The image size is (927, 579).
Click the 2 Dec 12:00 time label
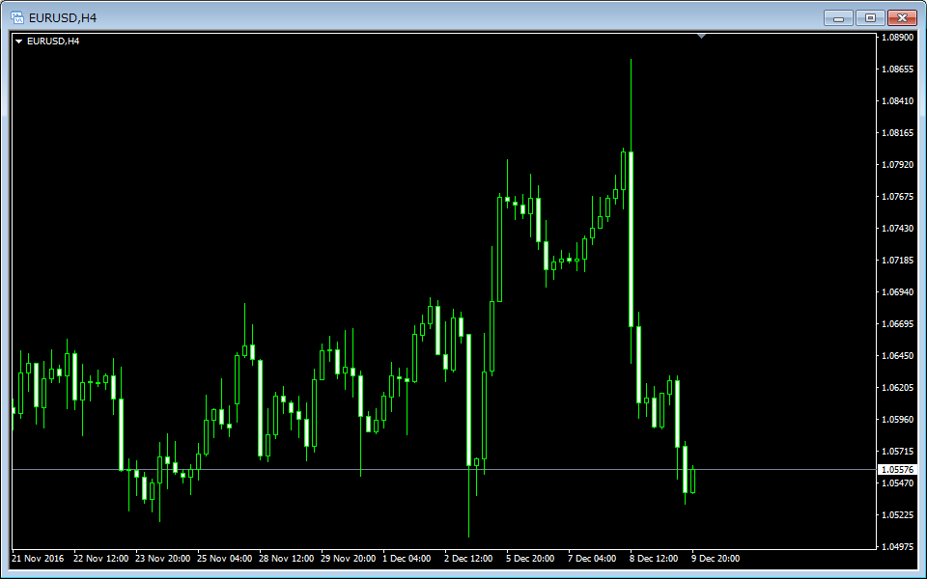(x=468, y=559)
